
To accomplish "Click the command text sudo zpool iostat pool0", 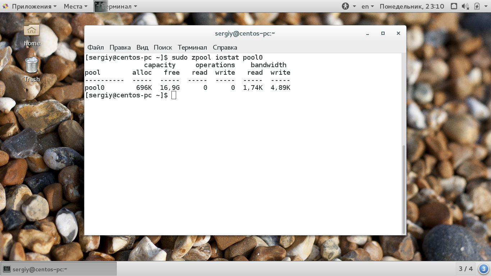I will tap(217, 57).
